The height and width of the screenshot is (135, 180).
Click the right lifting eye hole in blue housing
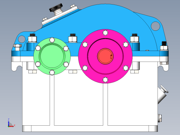pos(155,26)
